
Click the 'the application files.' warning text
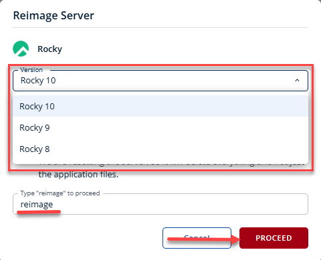[x=78, y=175]
